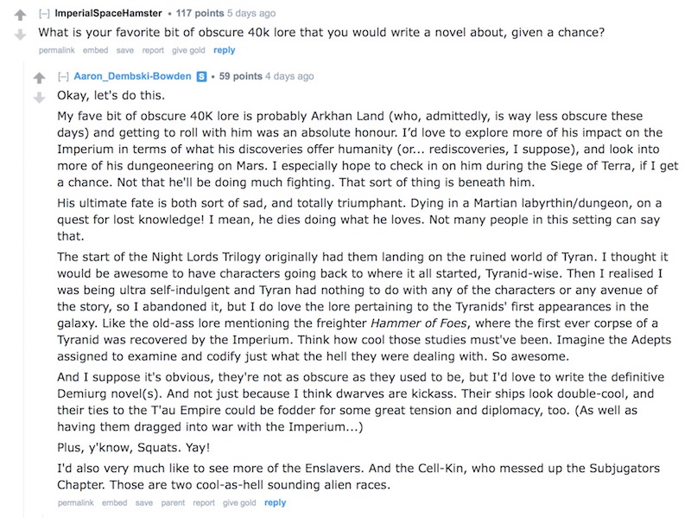Screen dimensions: 691x518
Task: Open permalink for Aaron's reply
Action: [76, 503]
